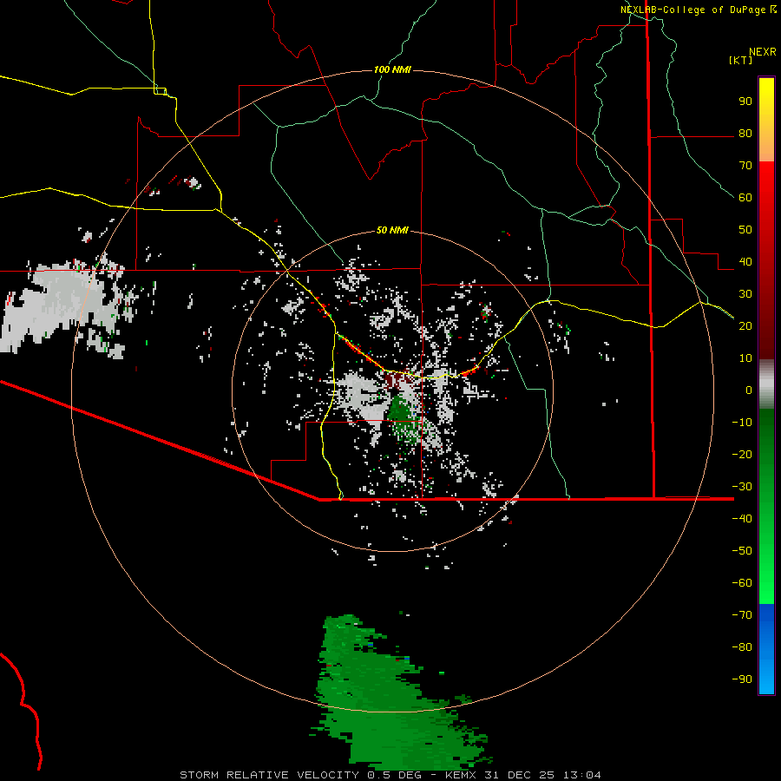781x781 pixels.
Task: Click the -80 value on velocity scale
Action: [742, 647]
